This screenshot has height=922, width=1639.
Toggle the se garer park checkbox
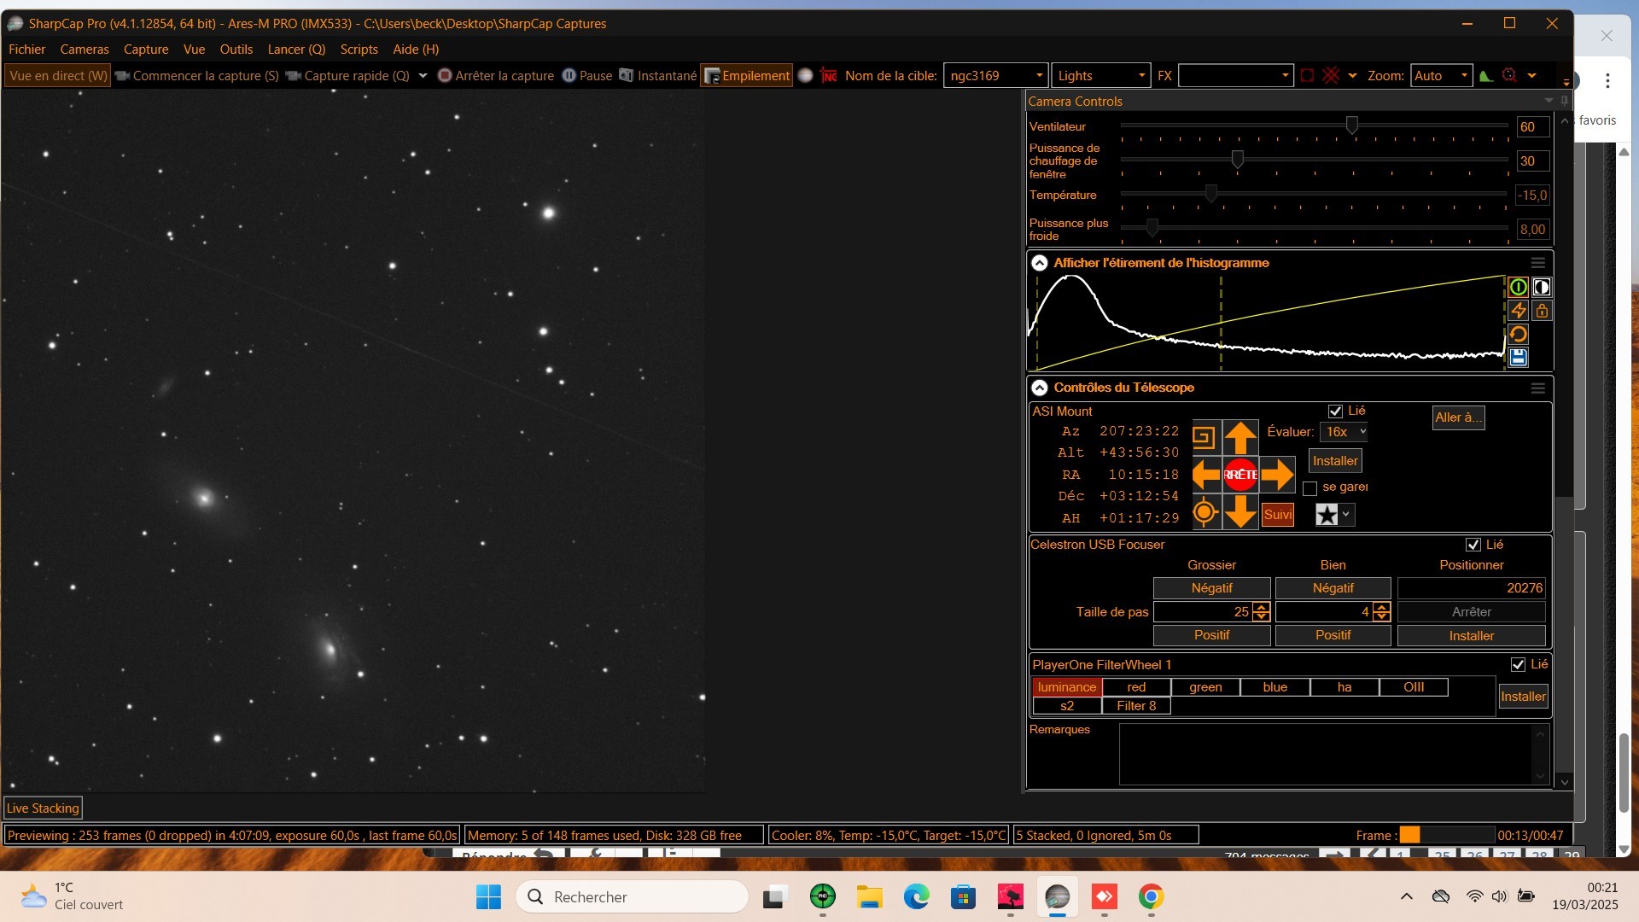(1310, 488)
